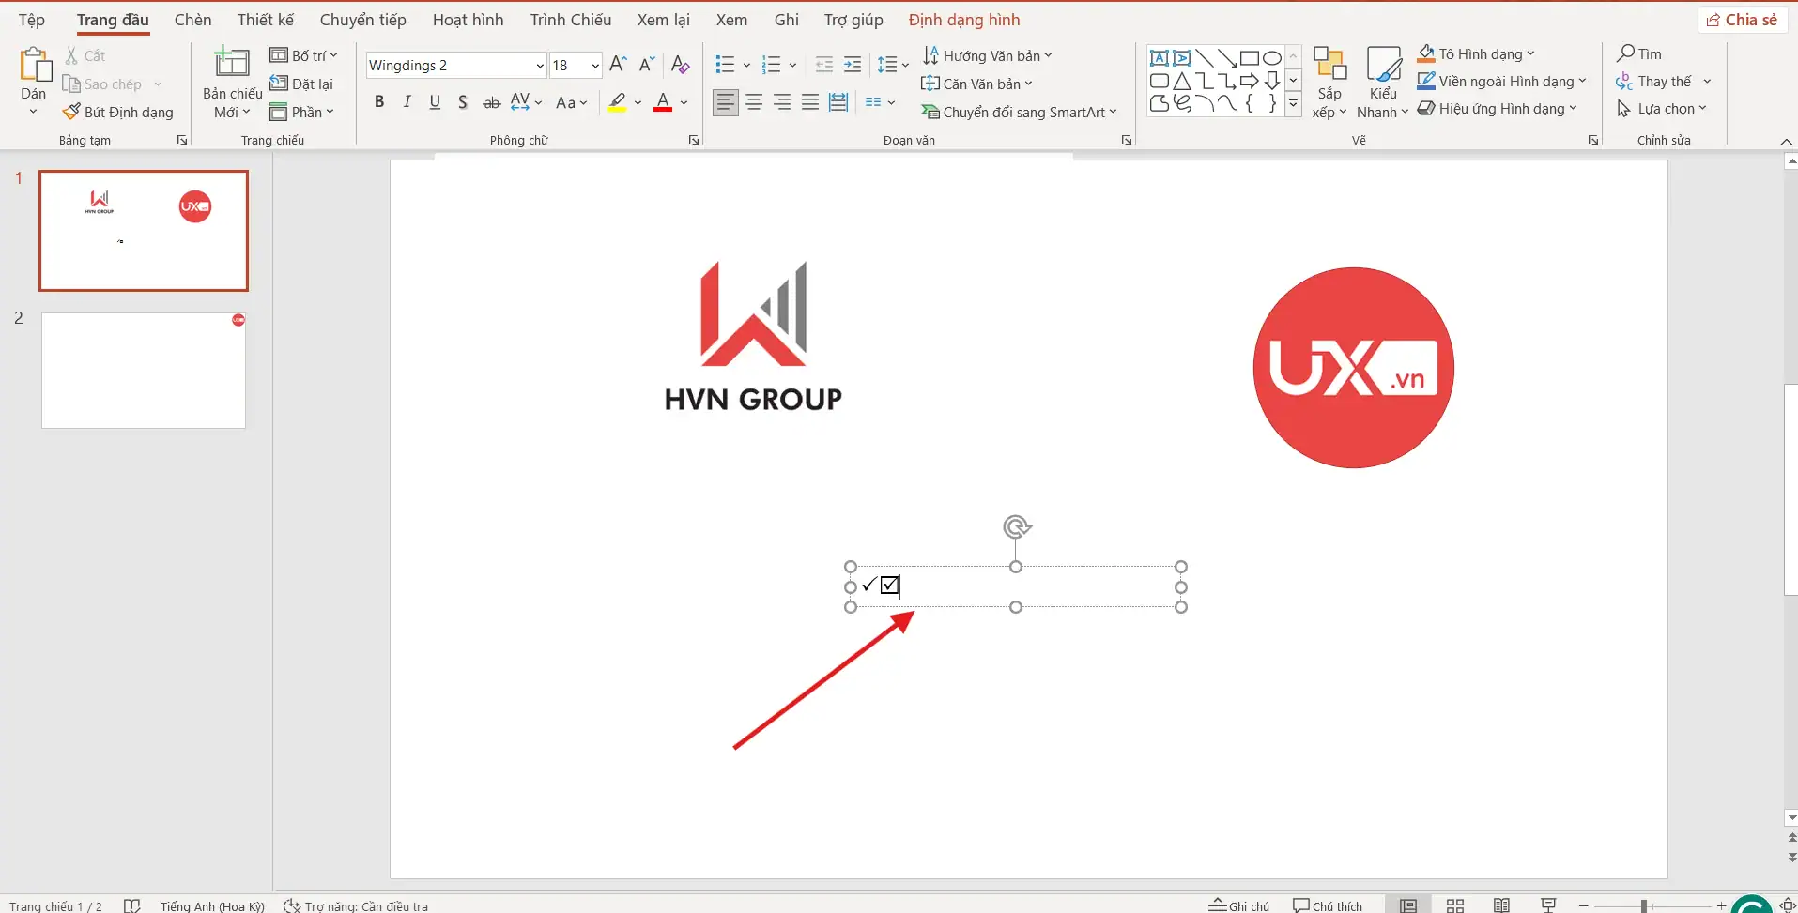Click the Tiếng Anh (Hoa Kỳ) language indicator
The image size is (1798, 913).
pyautogui.click(x=212, y=905)
